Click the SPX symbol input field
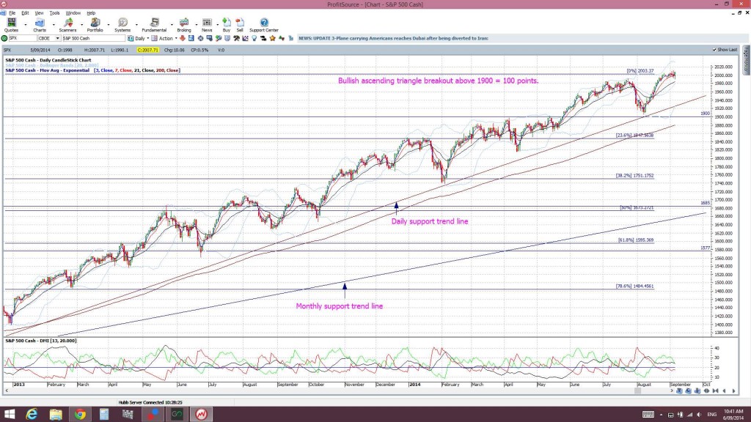 tap(22, 38)
